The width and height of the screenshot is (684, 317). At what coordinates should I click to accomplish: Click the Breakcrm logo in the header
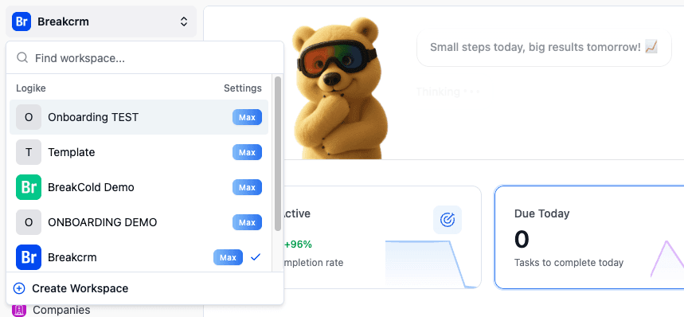tap(21, 22)
